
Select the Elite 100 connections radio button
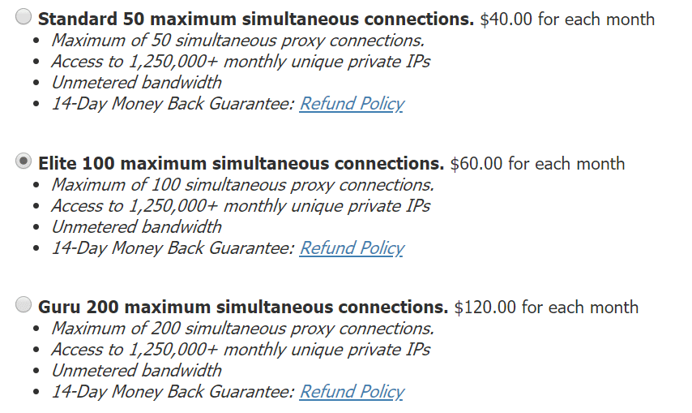(24, 162)
